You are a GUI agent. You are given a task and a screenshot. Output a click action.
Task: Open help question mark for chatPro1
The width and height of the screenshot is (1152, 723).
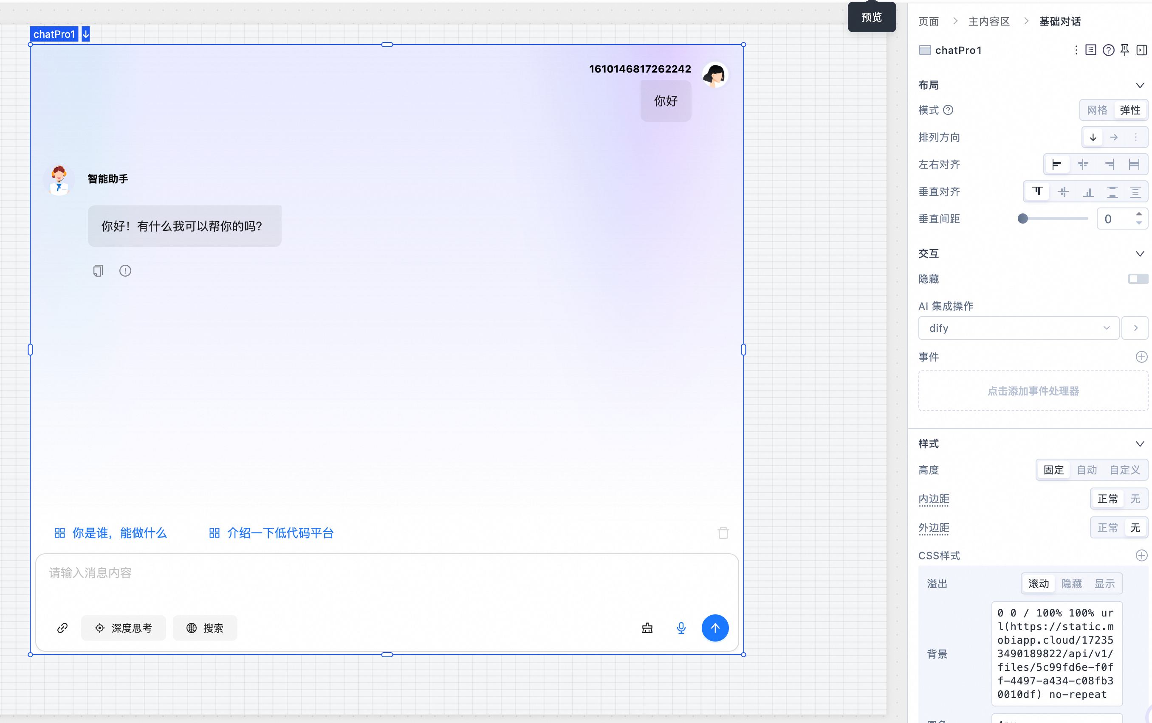[1108, 50]
